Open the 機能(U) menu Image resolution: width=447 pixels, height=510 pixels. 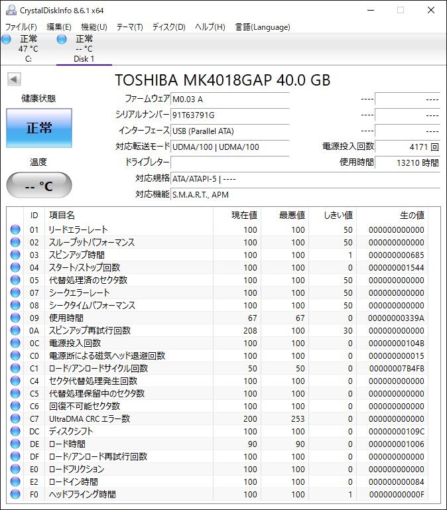[x=94, y=27]
